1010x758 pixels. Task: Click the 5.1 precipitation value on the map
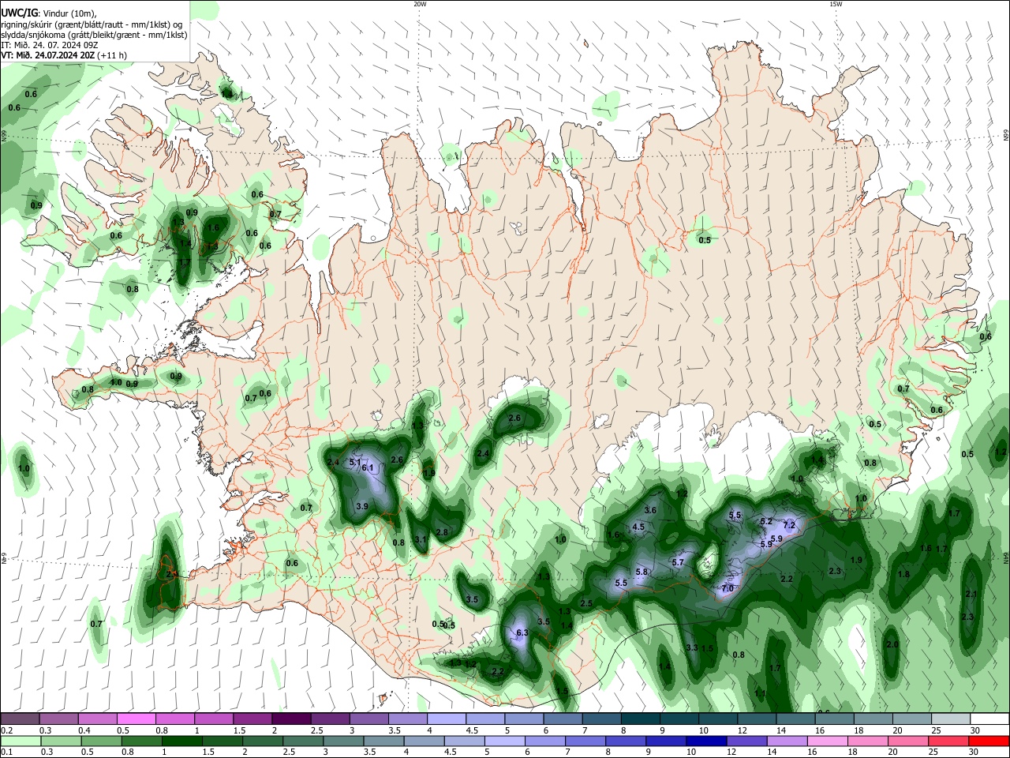tap(354, 462)
